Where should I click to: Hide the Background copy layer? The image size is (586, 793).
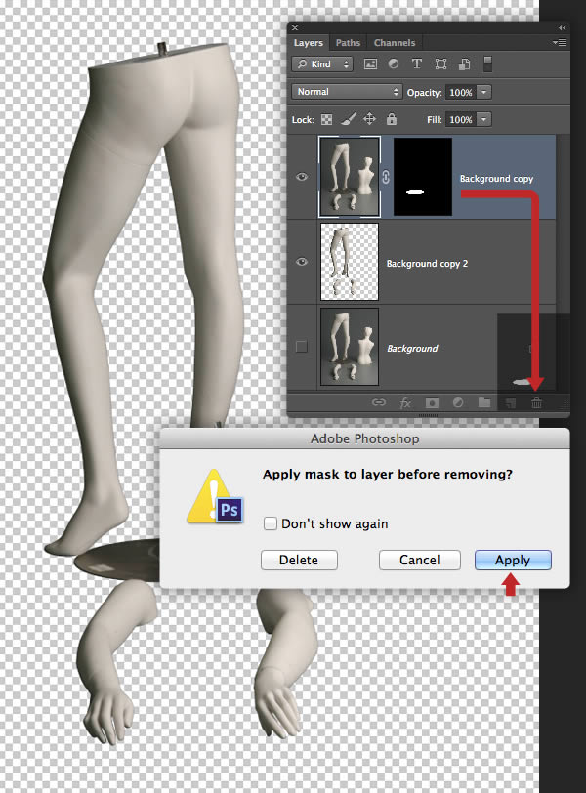tap(302, 177)
